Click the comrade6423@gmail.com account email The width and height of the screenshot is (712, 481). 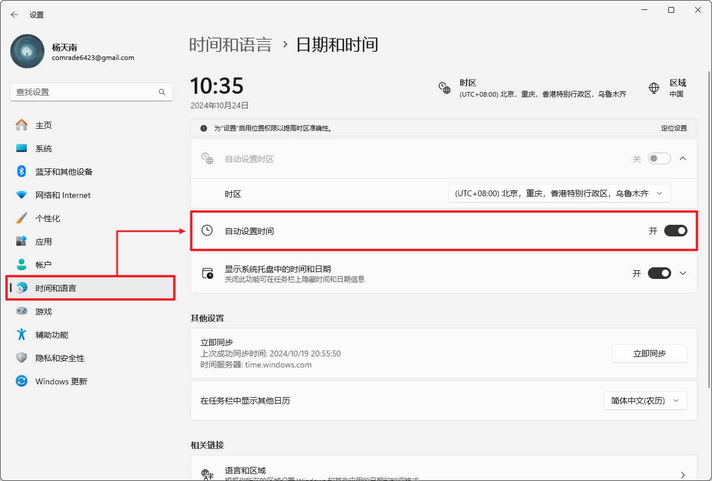tap(93, 58)
